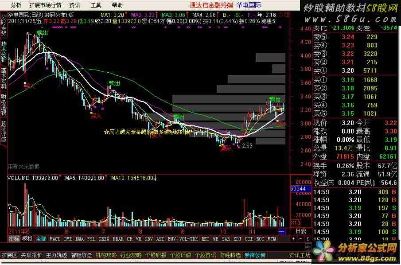Open the 智能解盘 bottom tab

coord(81,255)
